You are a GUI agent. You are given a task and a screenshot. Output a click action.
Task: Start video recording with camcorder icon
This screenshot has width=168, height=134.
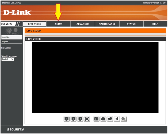tap(103, 119)
